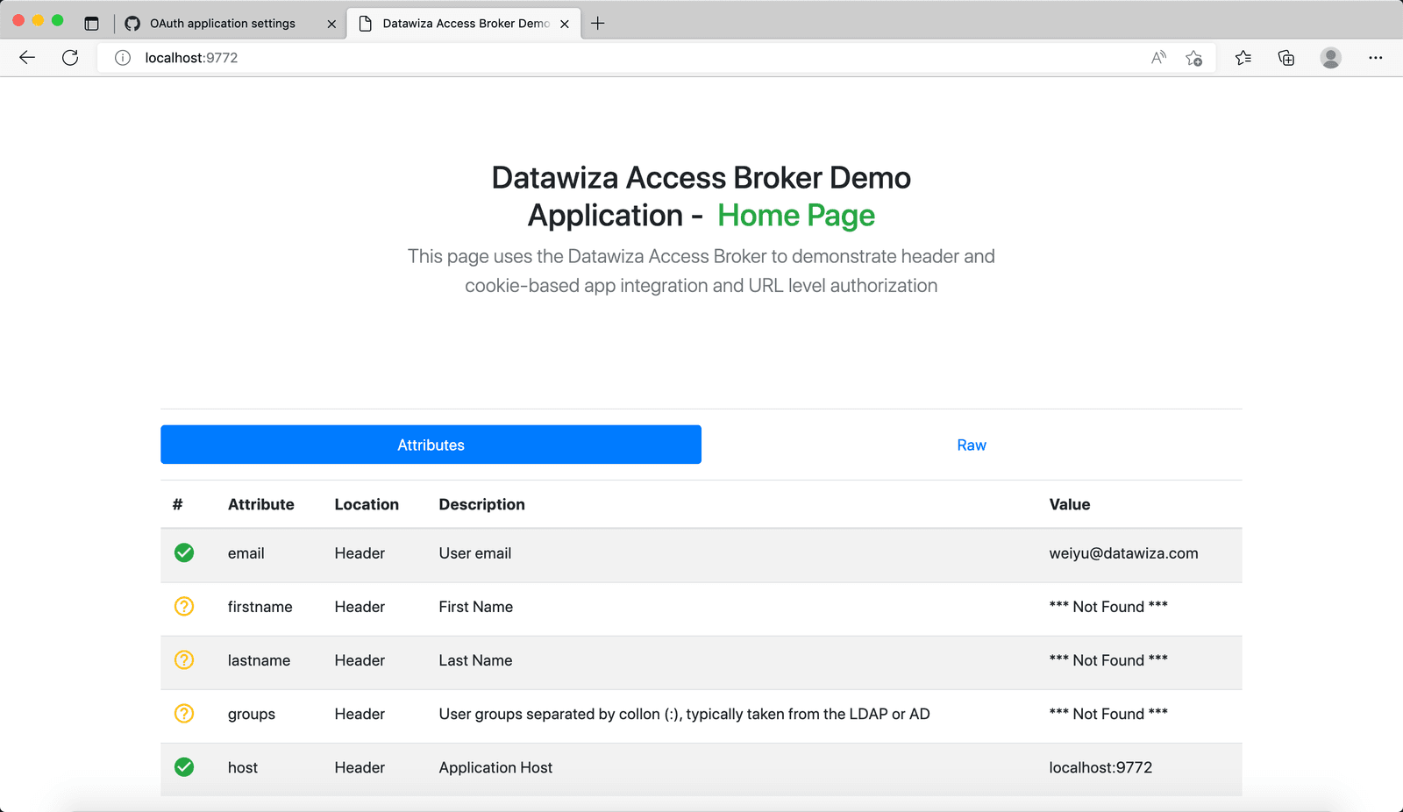Activate Read aloud icon in address bar
Viewport: 1403px width, 812px height.
(1158, 58)
